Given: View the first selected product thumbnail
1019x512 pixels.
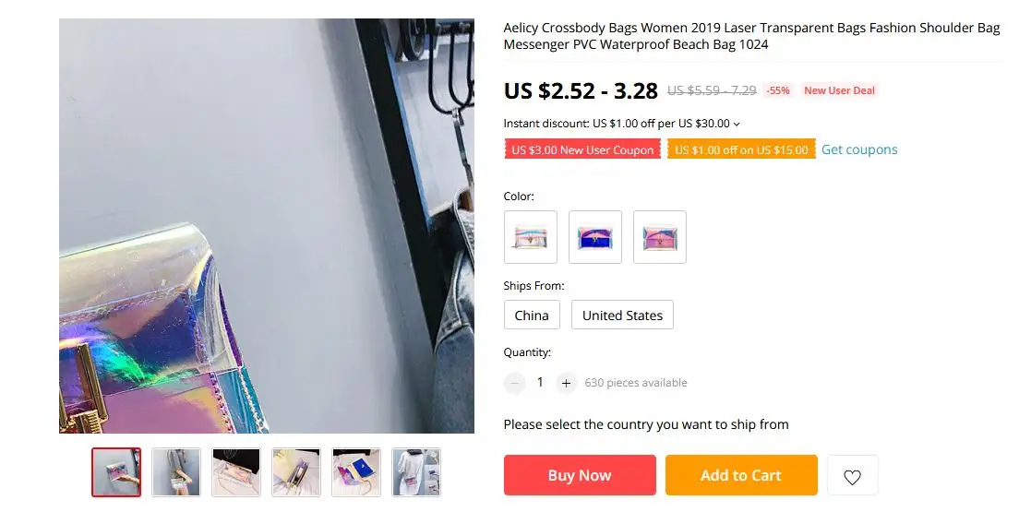Looking at the screenshot, I should (116, 472).
